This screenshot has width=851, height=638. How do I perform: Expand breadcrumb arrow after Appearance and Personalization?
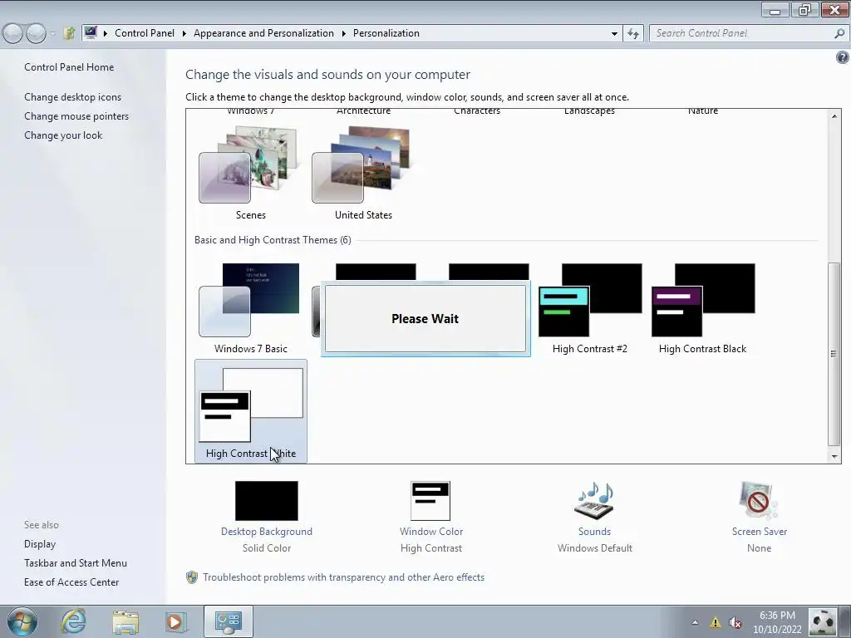click(343, 33)
